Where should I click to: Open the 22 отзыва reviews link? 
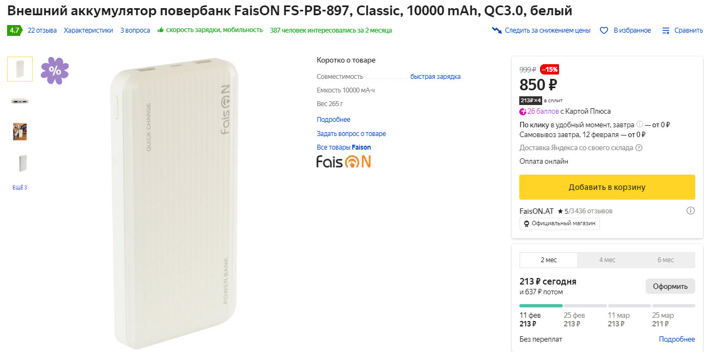pos(42,30)
